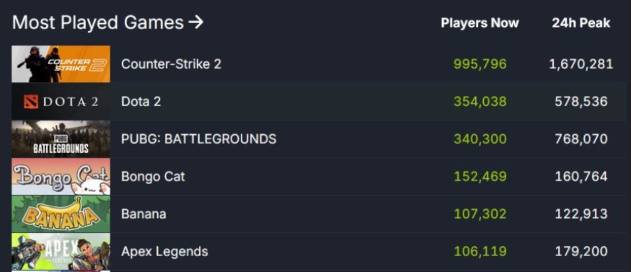Click the Players Now column header
This screenshot has width=631, height=272.
point(480,23)
